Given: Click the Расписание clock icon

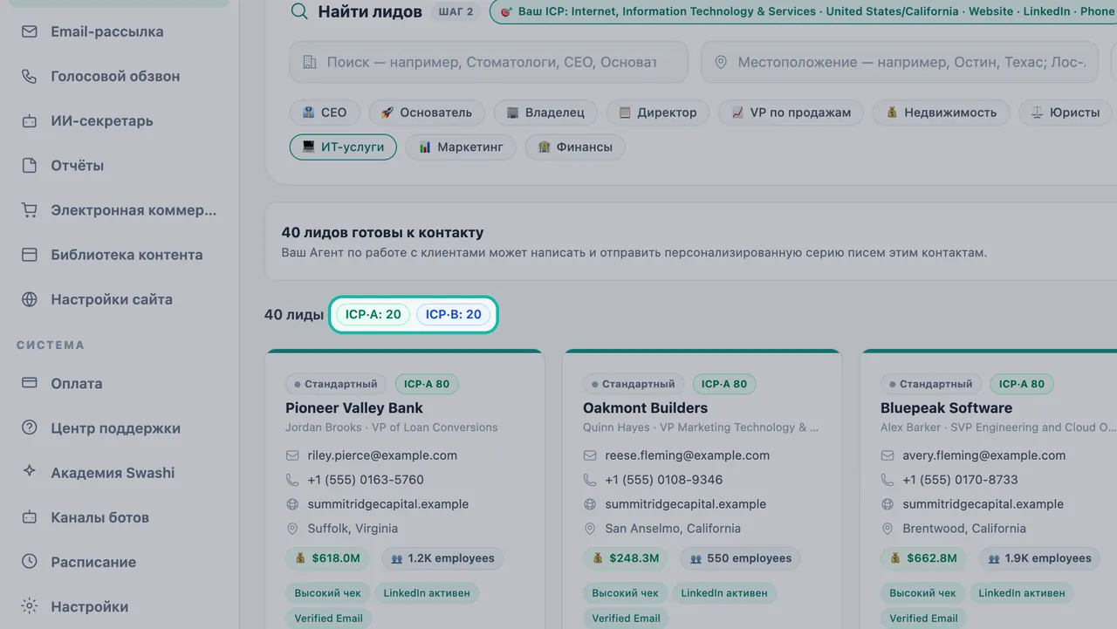Looking at the screenshot, I should coord(30,561).
